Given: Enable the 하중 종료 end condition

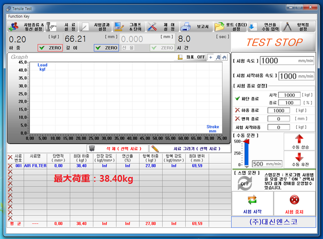Looking at the screenshot, I should click(238, 111).
